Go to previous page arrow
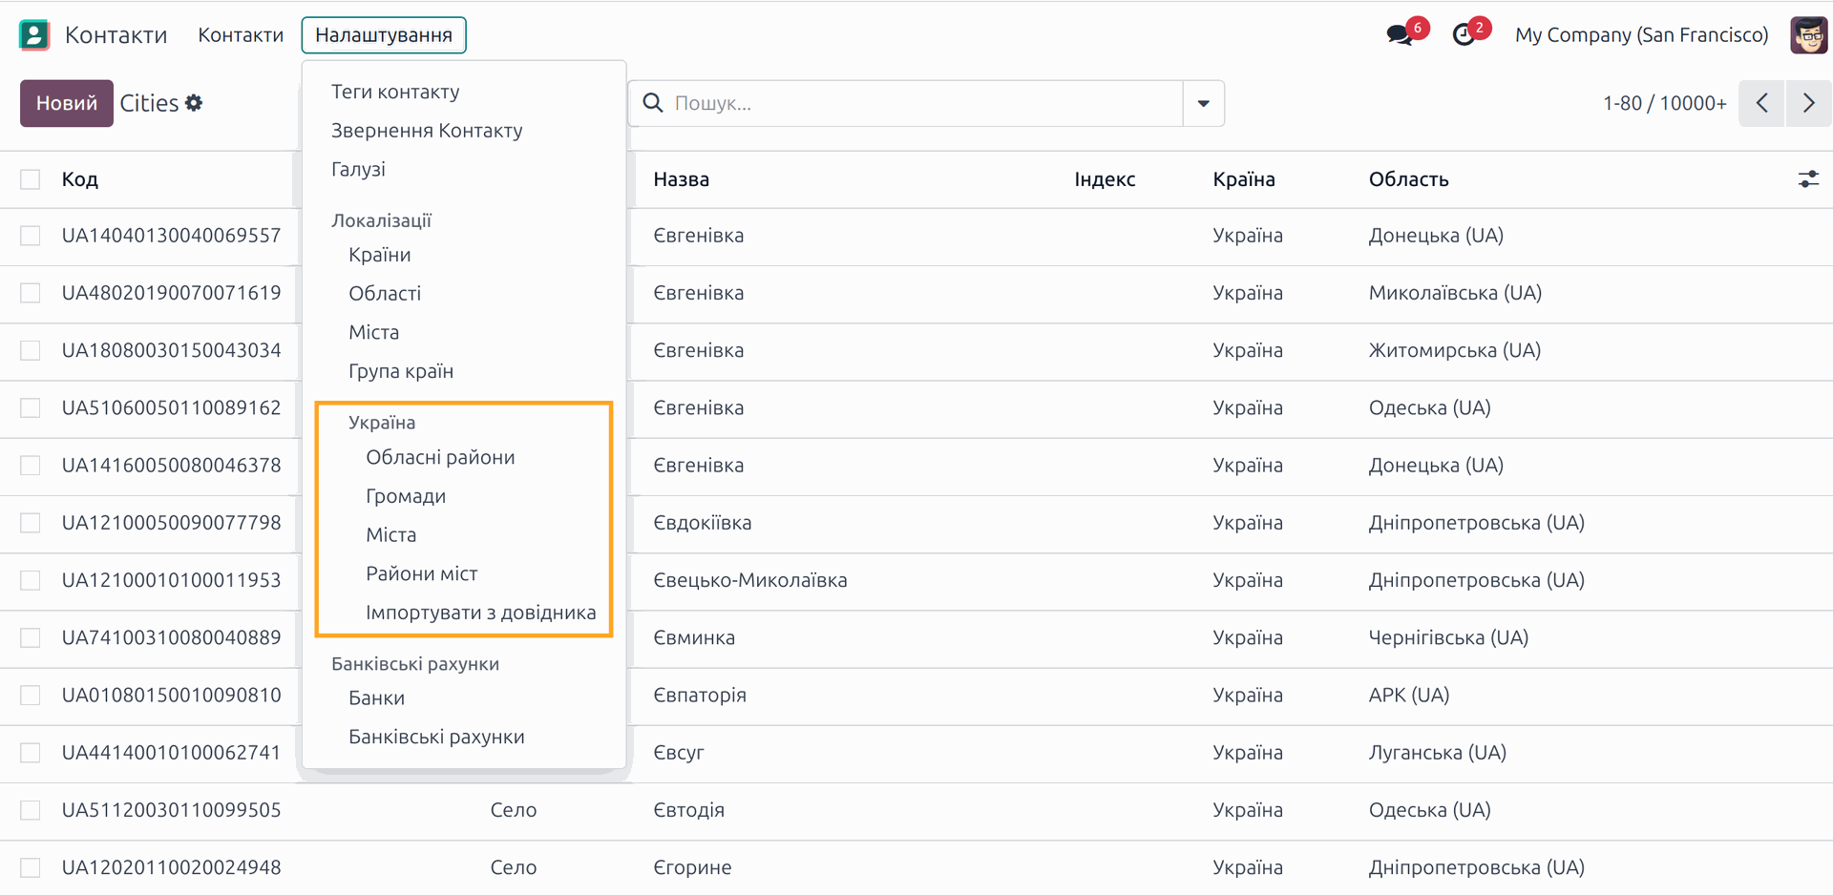 click(x=1762, y=103)
